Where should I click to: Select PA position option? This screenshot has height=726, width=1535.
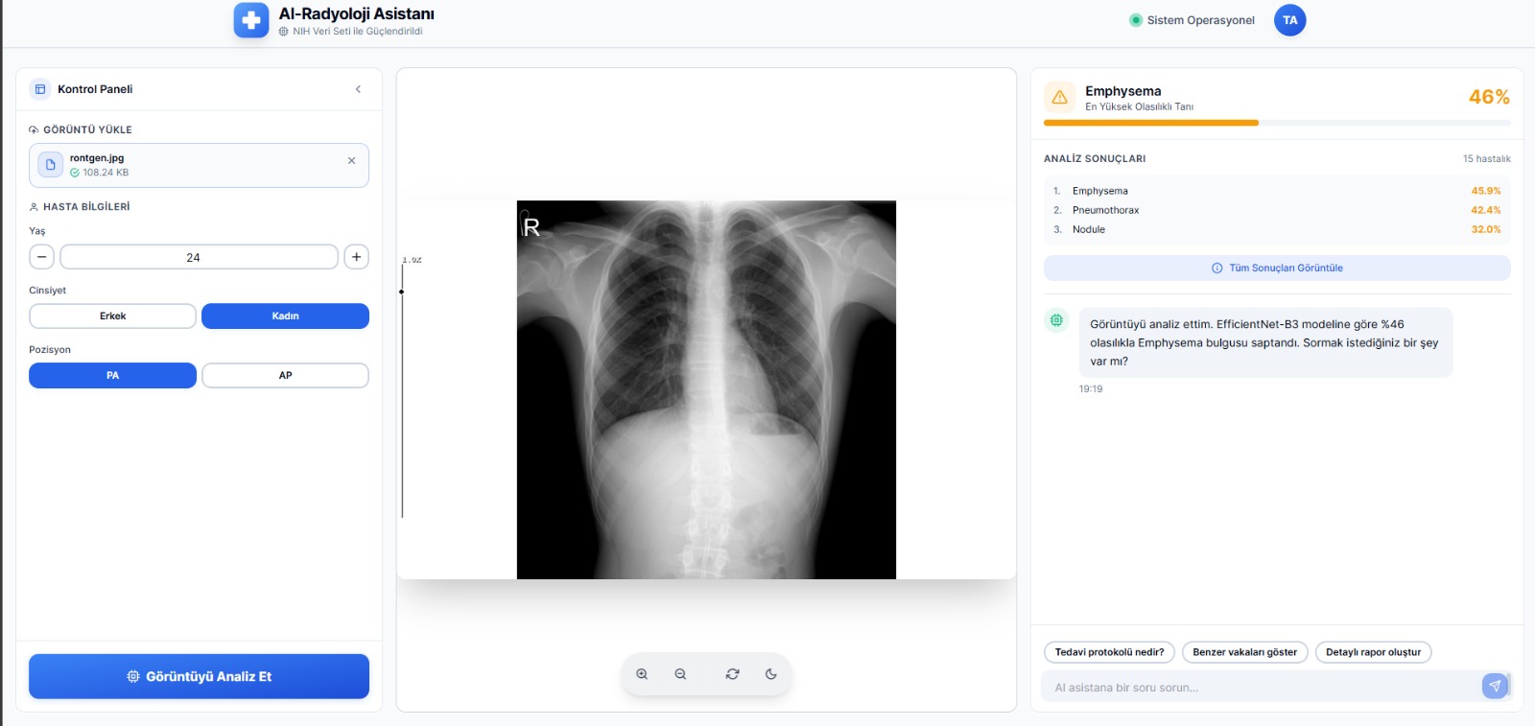point(112,376)
